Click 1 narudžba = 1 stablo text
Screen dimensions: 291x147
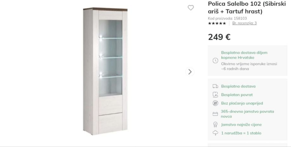coord(241,133)
